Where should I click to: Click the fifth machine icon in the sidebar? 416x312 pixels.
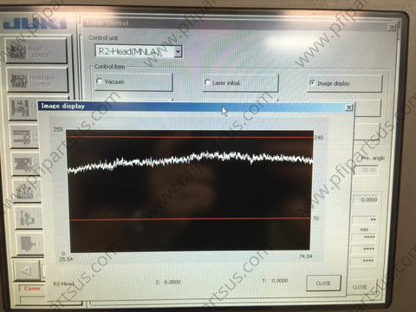[x=26, y=164]
